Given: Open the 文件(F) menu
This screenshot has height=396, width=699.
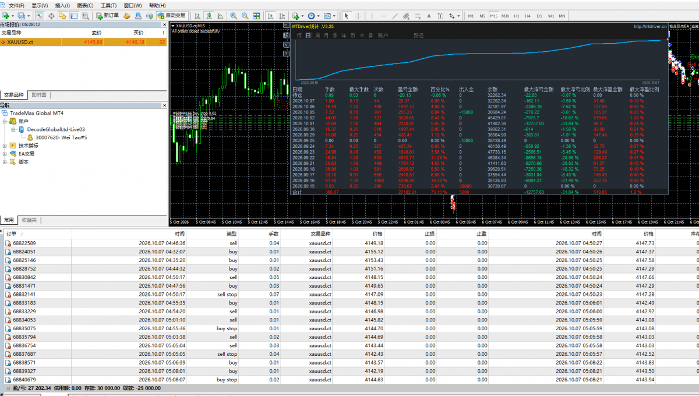Looking at the screenshot, I should tap(16, 5).
